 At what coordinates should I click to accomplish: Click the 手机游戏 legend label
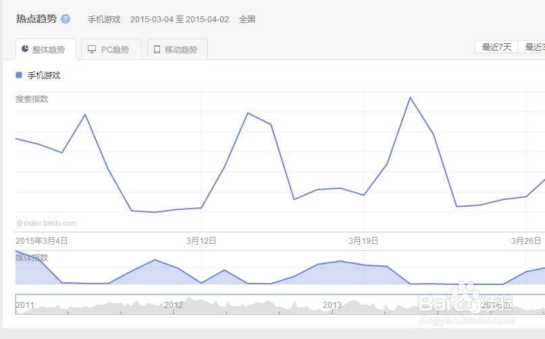tap(44, 76)
